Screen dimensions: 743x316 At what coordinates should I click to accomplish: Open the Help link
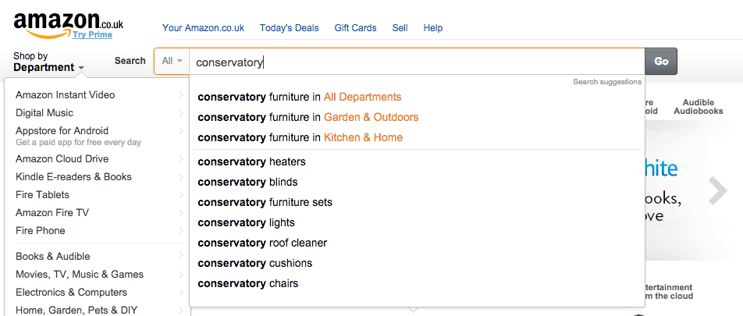click(433, 28)
